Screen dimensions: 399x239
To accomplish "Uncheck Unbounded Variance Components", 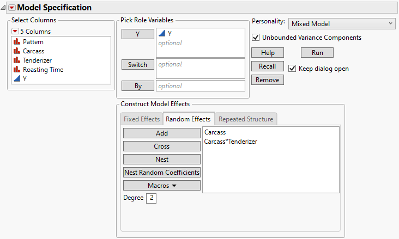I will coord(256,38).
